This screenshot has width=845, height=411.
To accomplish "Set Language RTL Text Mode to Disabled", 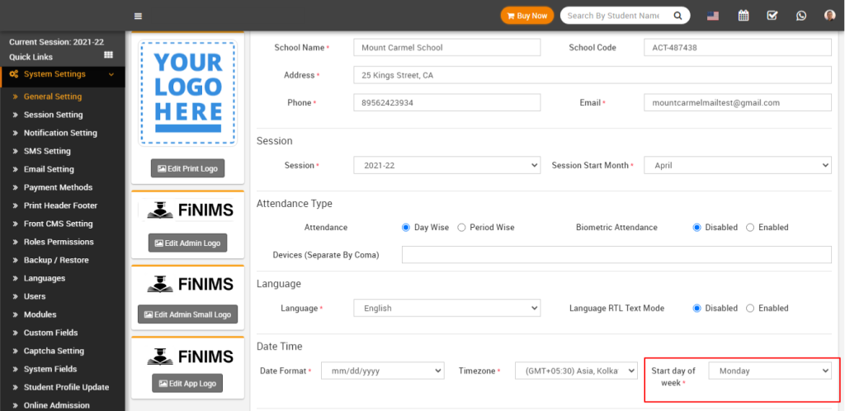I will (x=696, y=308).
